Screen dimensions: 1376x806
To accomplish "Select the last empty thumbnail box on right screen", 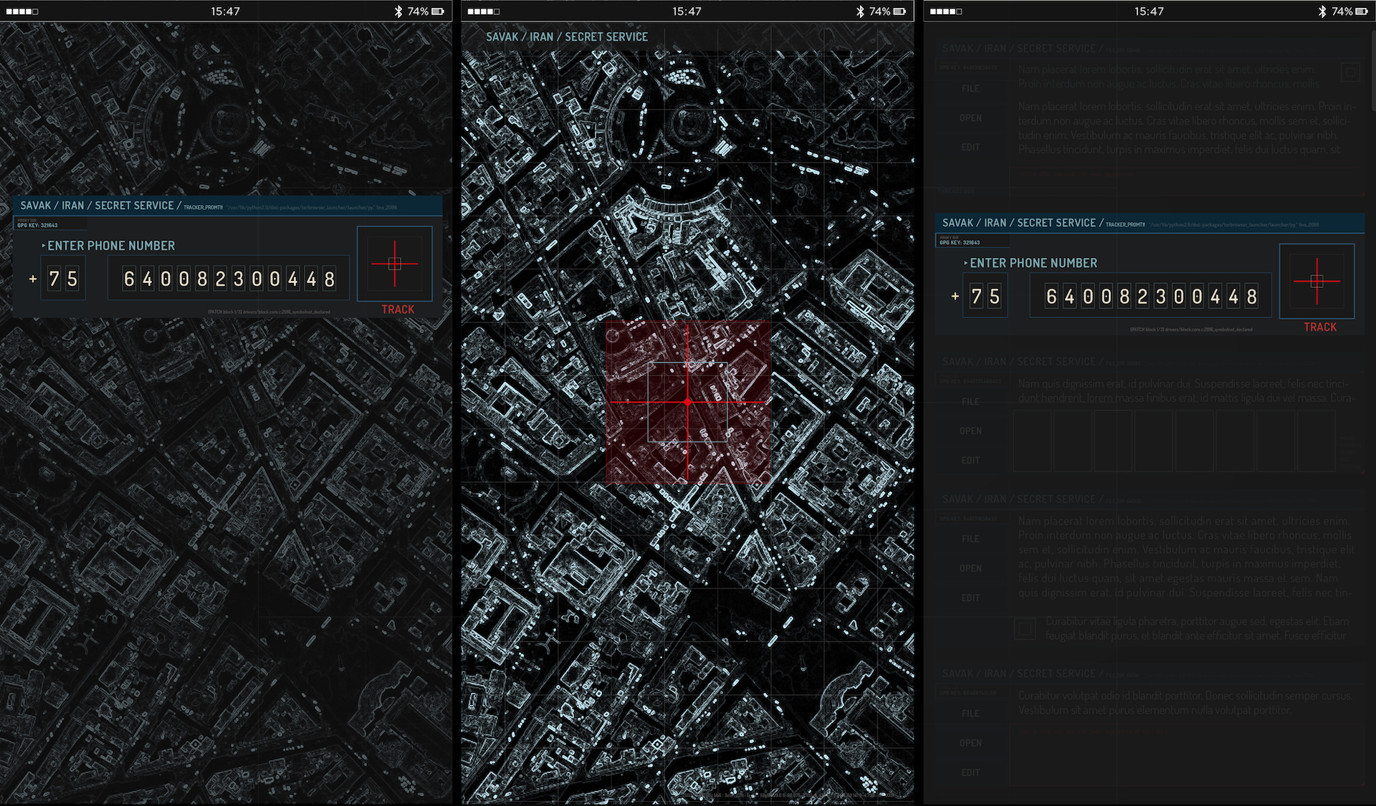I will coord(1317,441).
